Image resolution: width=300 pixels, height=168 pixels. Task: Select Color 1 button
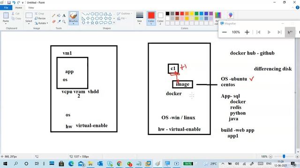pos(151,18)
